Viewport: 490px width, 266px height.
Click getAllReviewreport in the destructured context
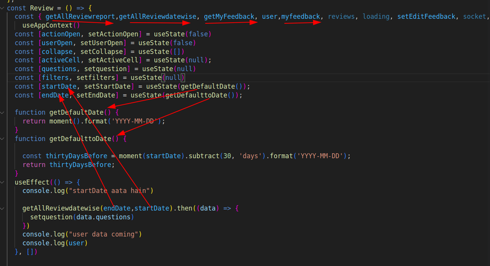coord(81,17)
